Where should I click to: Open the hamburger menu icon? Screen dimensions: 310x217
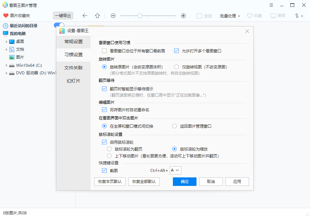point(271,5)
